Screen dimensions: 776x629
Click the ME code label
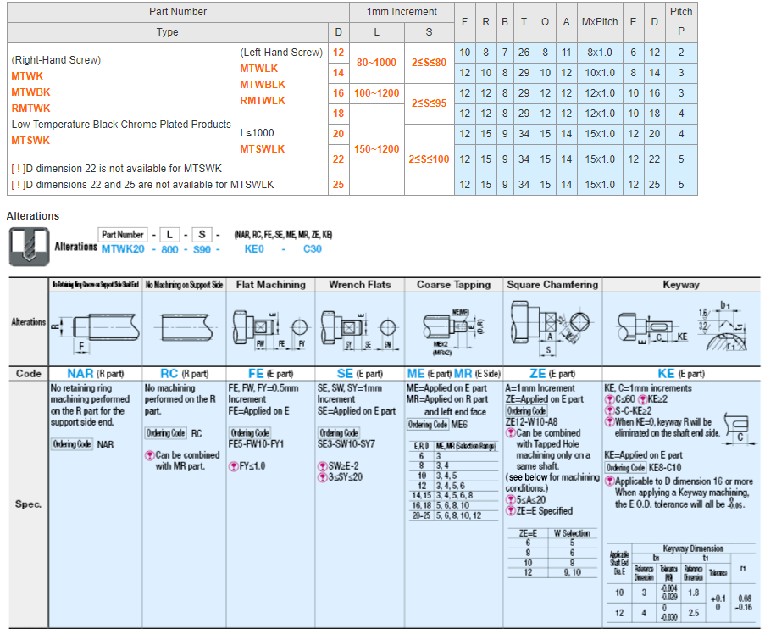[x=416, y=374]
